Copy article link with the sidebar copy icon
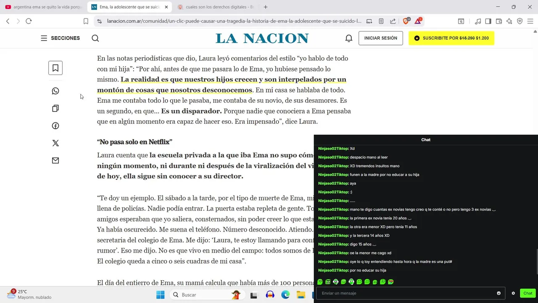This screenshot has height=303, width=538. (x=55, y=109)
